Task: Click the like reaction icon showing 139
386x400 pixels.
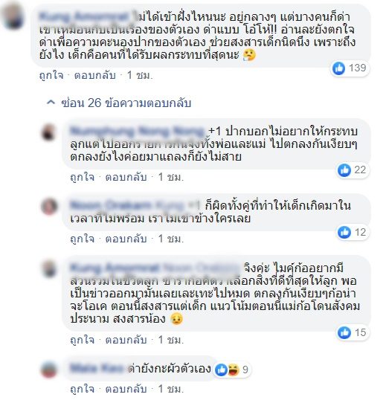Action: coord(339,68)
